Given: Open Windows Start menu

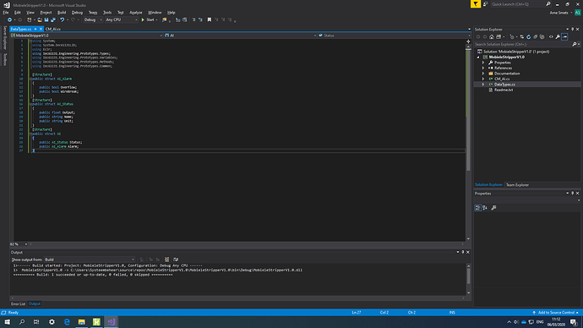Looking at the screenshot, I should (x=7, y=322).
